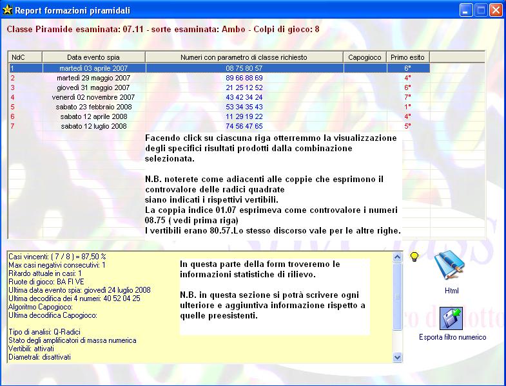506x386 pixels.
Task: Click numbers cell 08 75 80 57
Action: [x=244, y=68]
